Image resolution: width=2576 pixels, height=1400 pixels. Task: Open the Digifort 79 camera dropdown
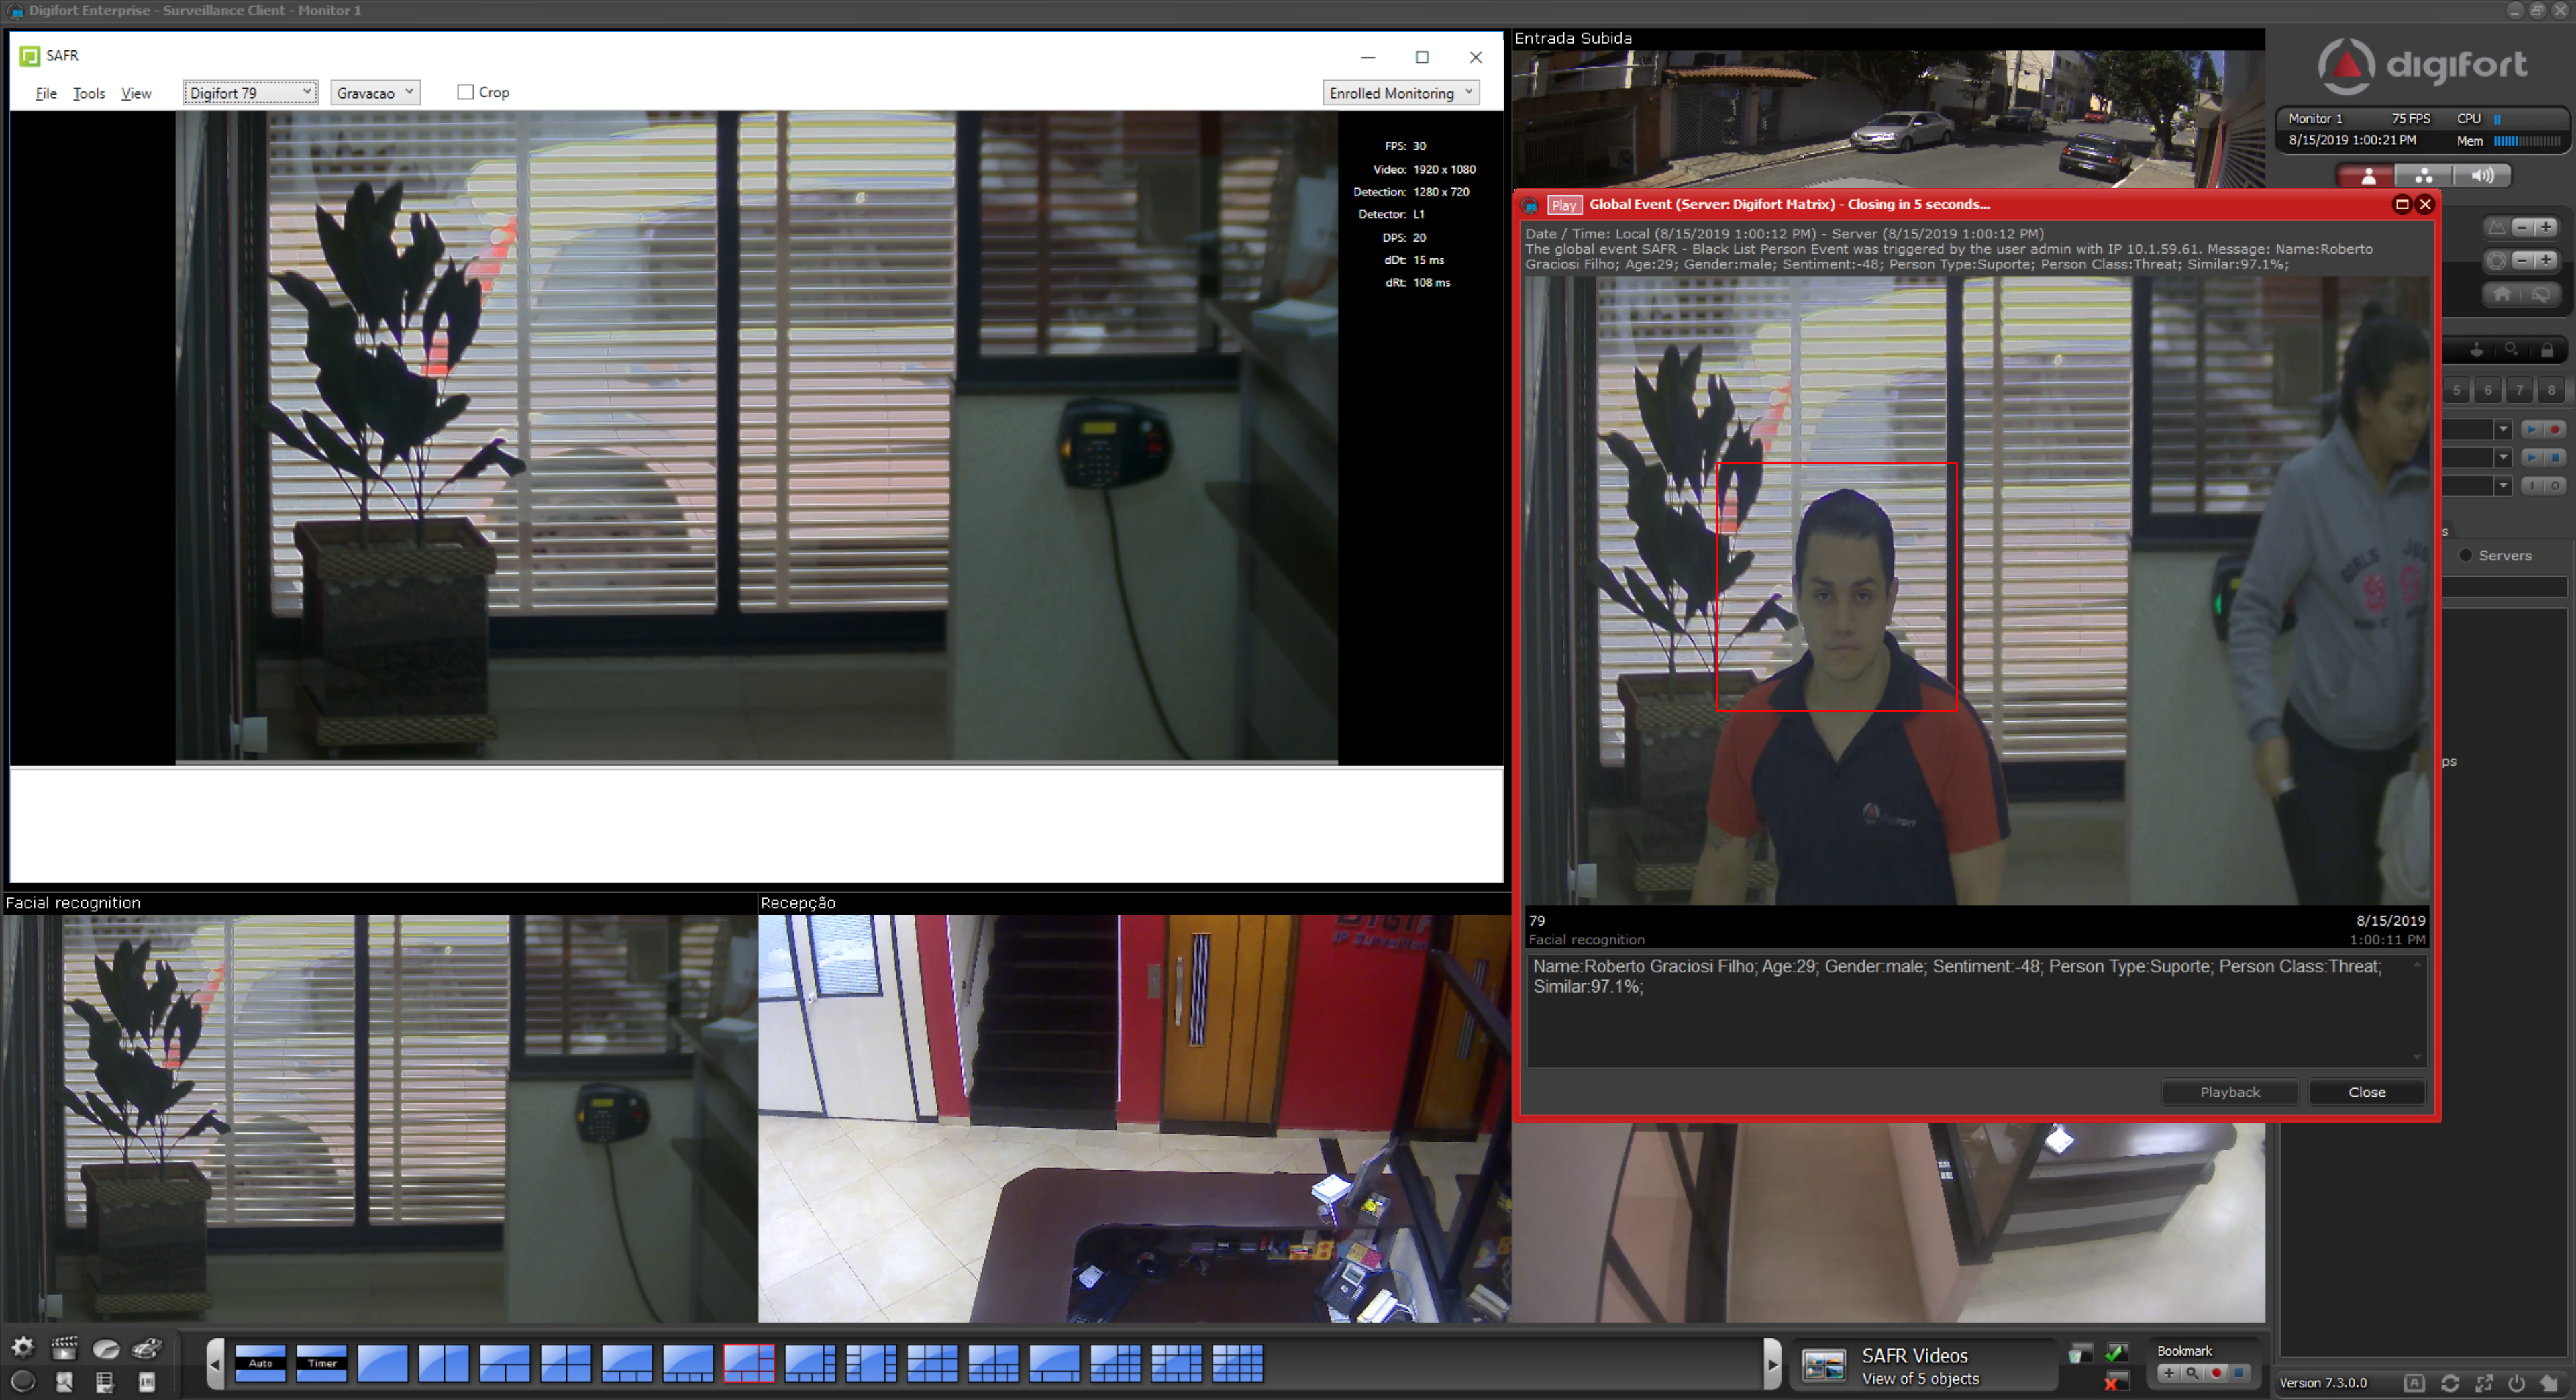250,92
